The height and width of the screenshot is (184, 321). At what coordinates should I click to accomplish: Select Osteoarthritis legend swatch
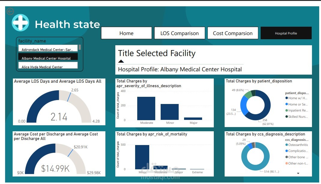[x=286, y=145]
